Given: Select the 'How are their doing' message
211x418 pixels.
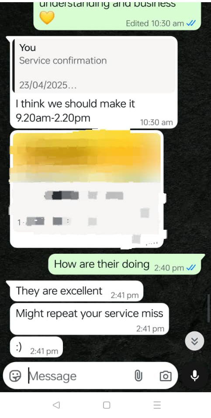Looking at the screenshot, I should tap(125, 264).
